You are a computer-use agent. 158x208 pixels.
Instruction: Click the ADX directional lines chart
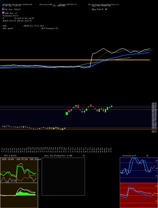(19, 170)
